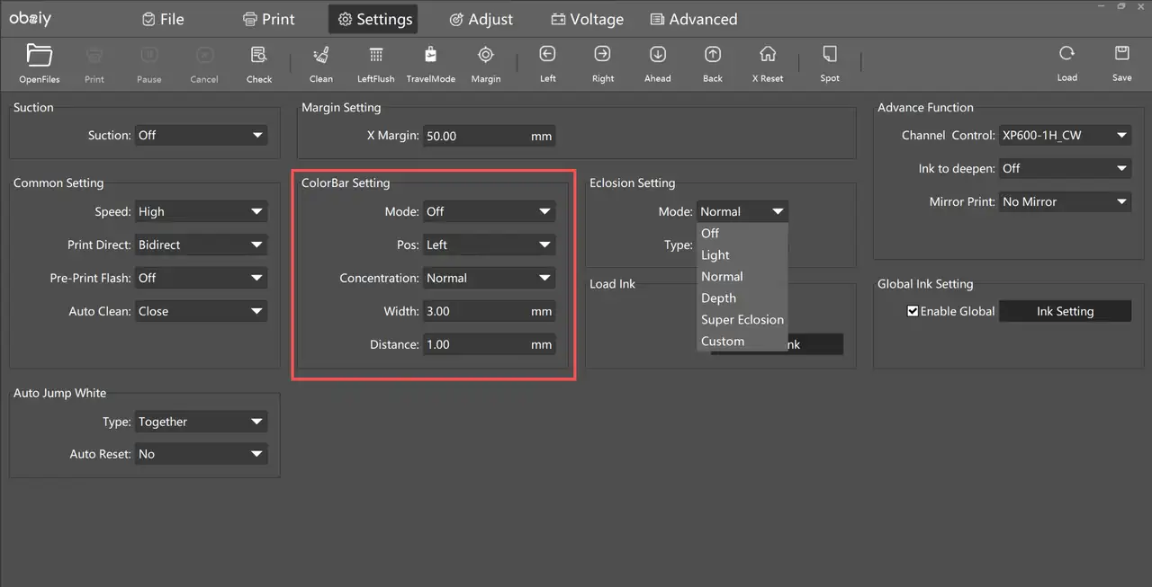Open the Print tab
The height and width of the screenshot is (587, 1152).
pyautogui.click(x=269, y=19)
